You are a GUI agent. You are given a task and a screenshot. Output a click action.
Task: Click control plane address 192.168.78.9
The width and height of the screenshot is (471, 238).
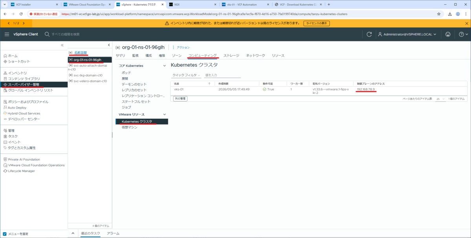(366, 89)
